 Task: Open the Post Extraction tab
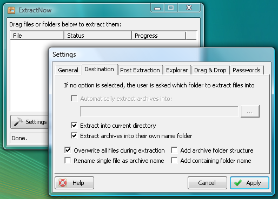pyautogui.click(x=140, y=70)
